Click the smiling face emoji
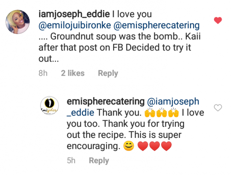The width and height of the screenshot is (232, 175). (x=129, y=146)
